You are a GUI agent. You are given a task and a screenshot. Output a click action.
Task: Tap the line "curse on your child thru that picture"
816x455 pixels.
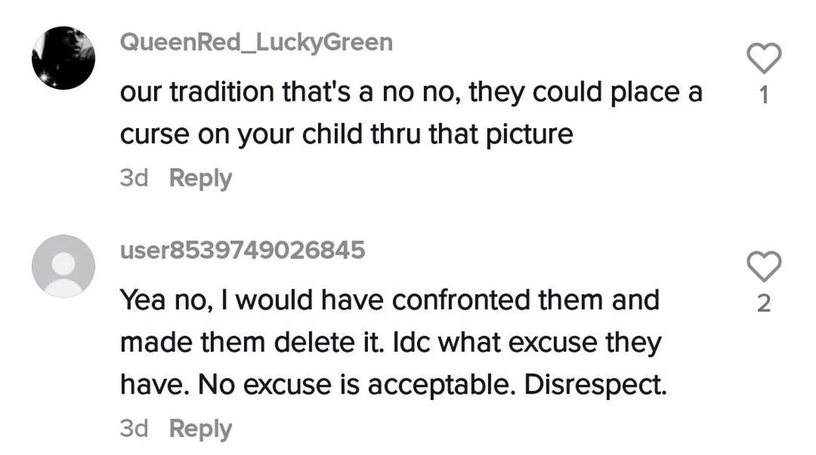tap(346, 134)
